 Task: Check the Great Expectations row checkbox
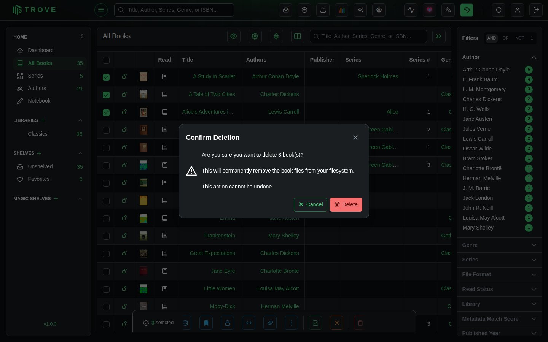tap(106, 254)
